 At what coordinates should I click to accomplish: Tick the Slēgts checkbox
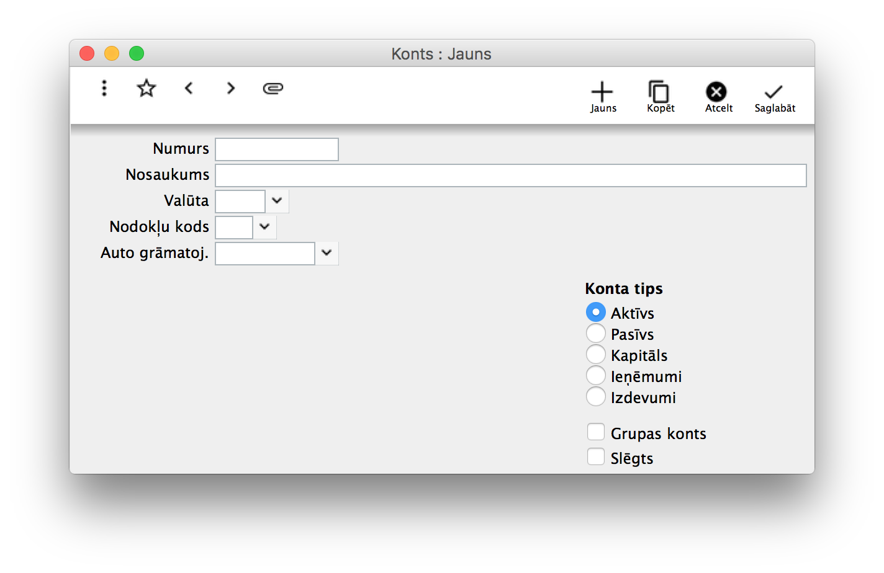596,457
